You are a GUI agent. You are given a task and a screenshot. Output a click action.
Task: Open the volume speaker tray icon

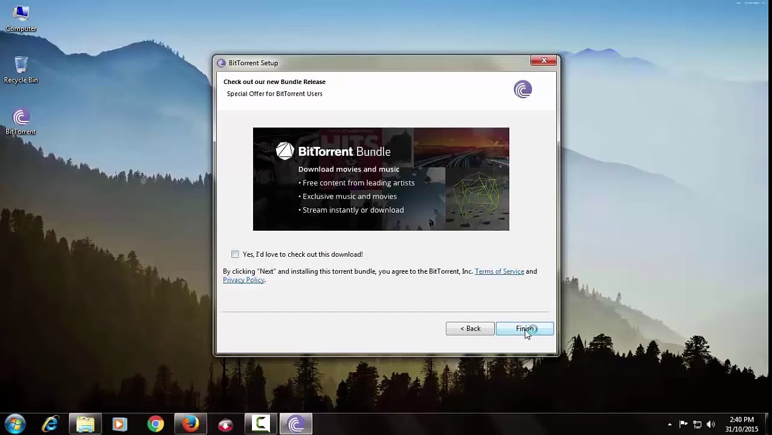710,424
